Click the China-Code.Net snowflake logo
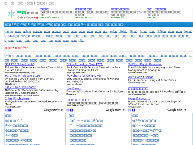 [x=23, y=14]
